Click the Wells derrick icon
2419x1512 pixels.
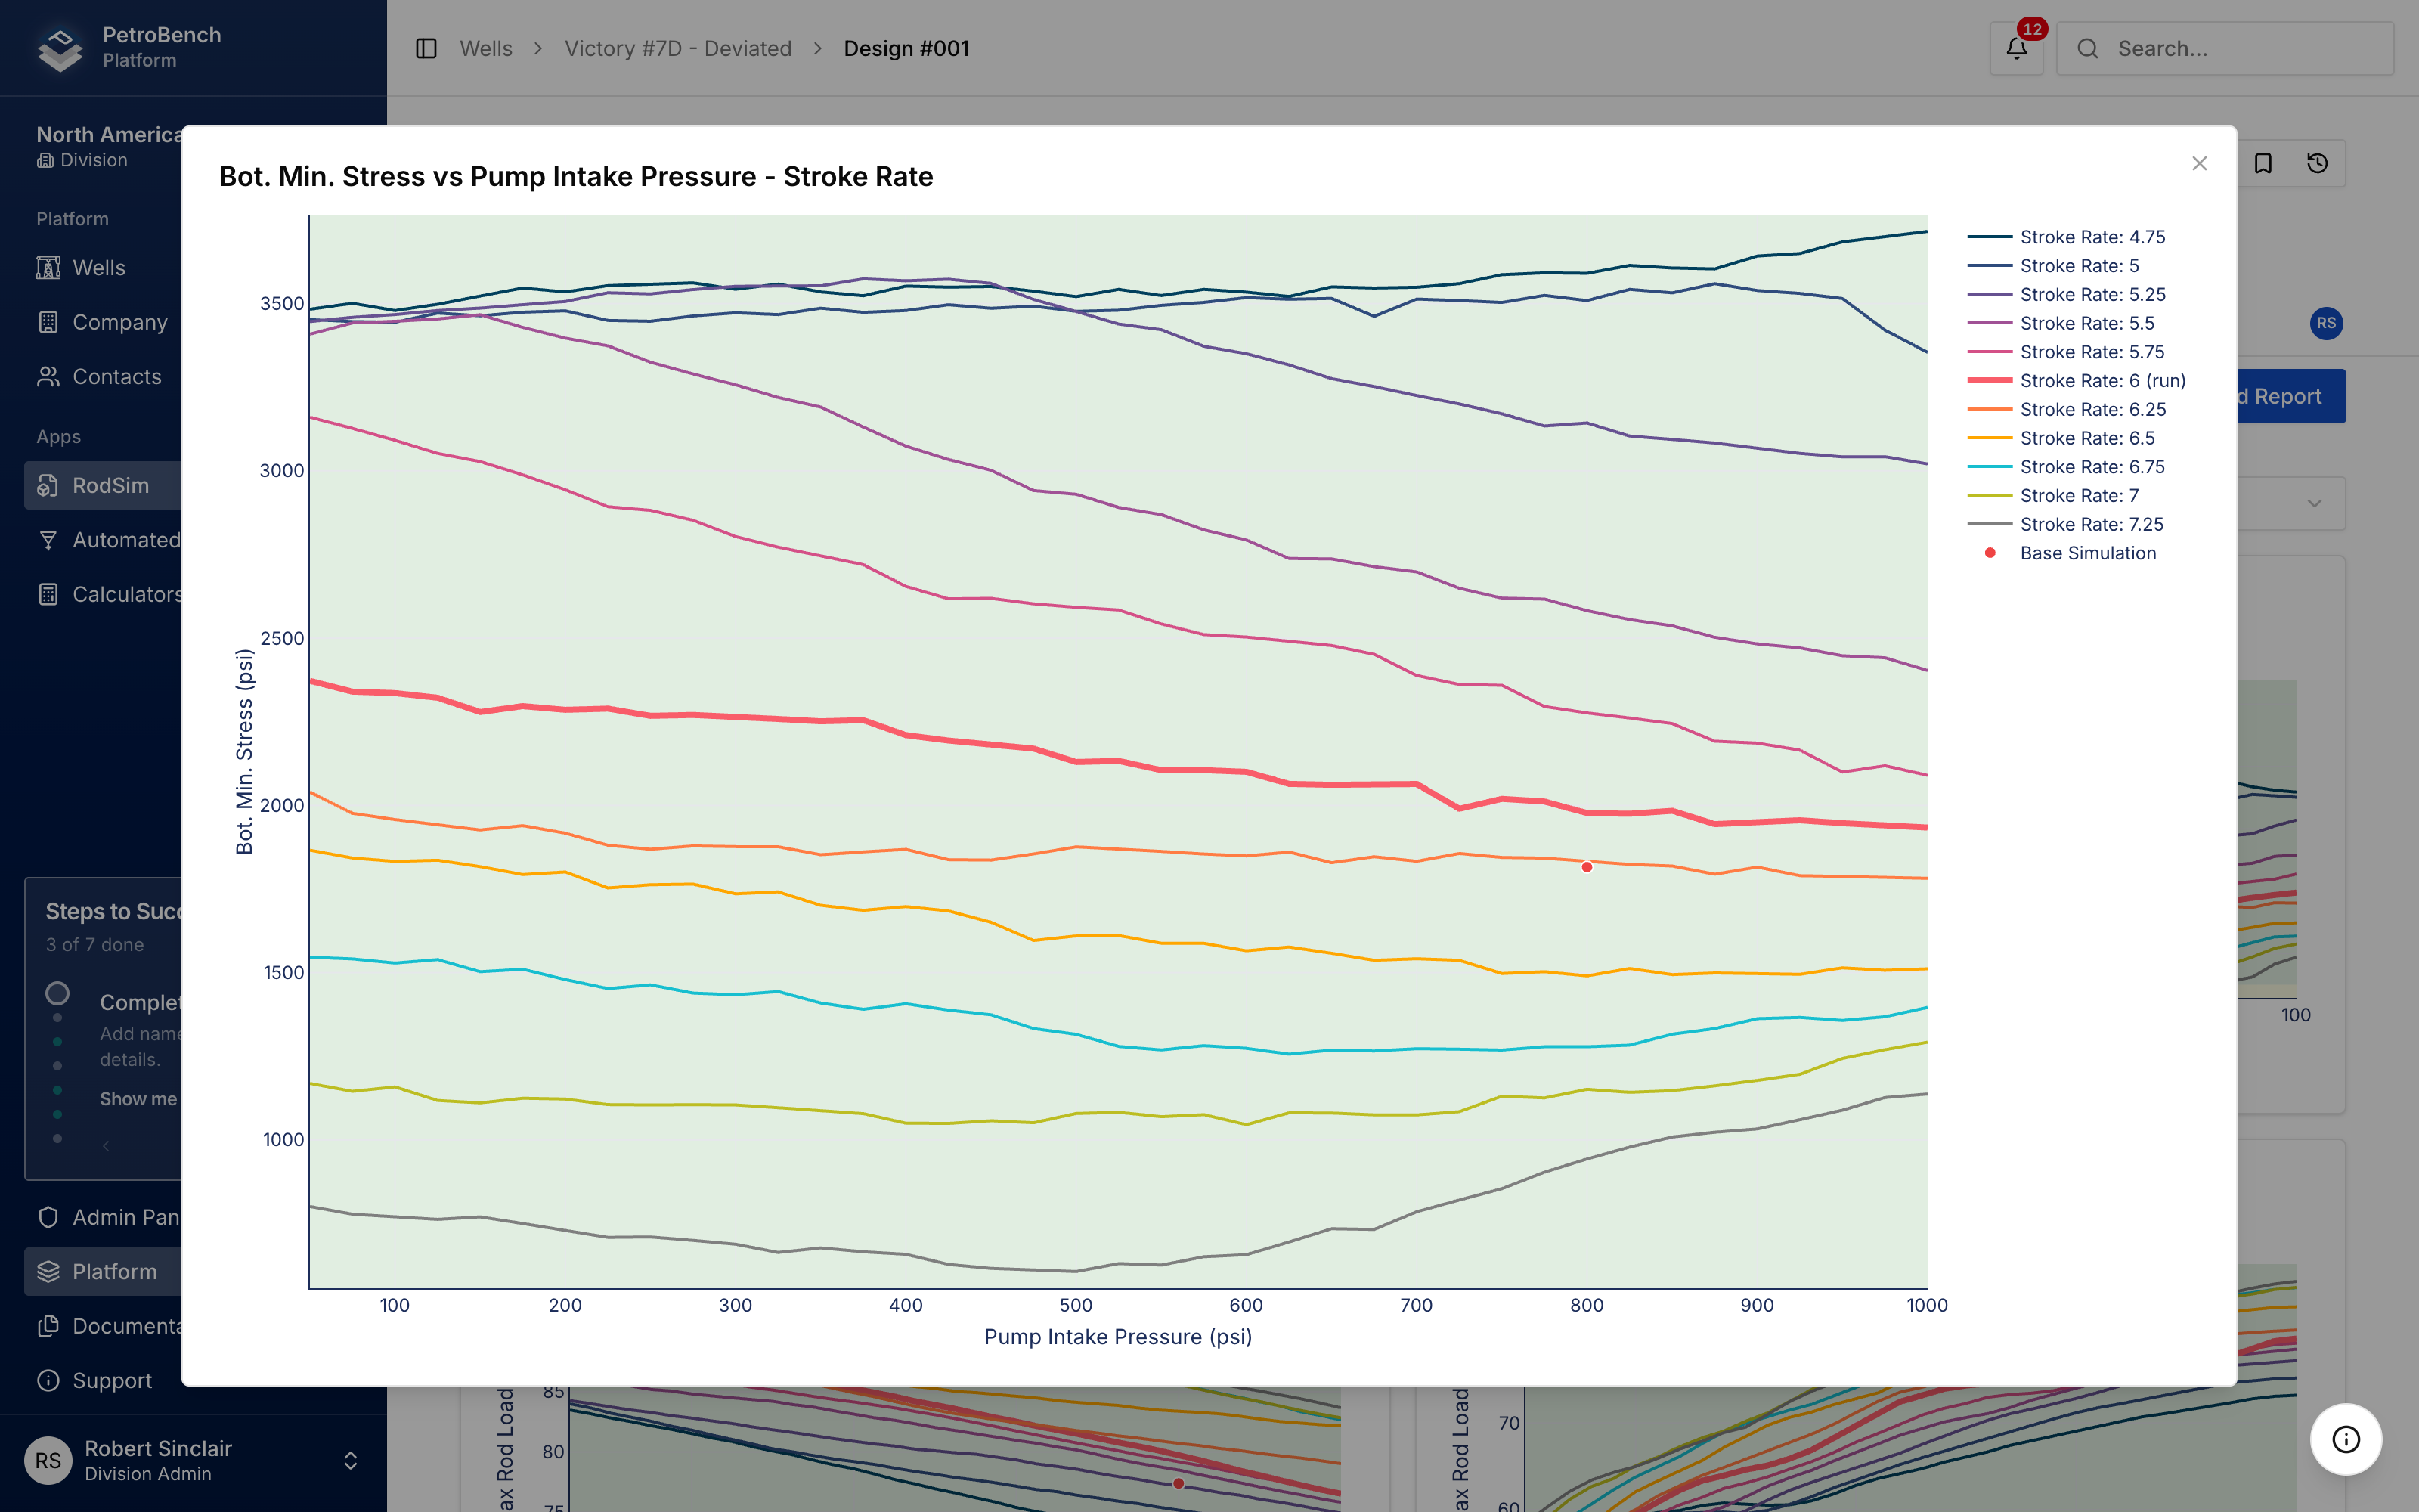tap(48, 268)
